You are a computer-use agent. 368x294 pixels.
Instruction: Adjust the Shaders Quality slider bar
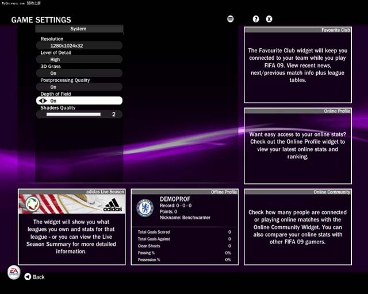pos(74,114)
